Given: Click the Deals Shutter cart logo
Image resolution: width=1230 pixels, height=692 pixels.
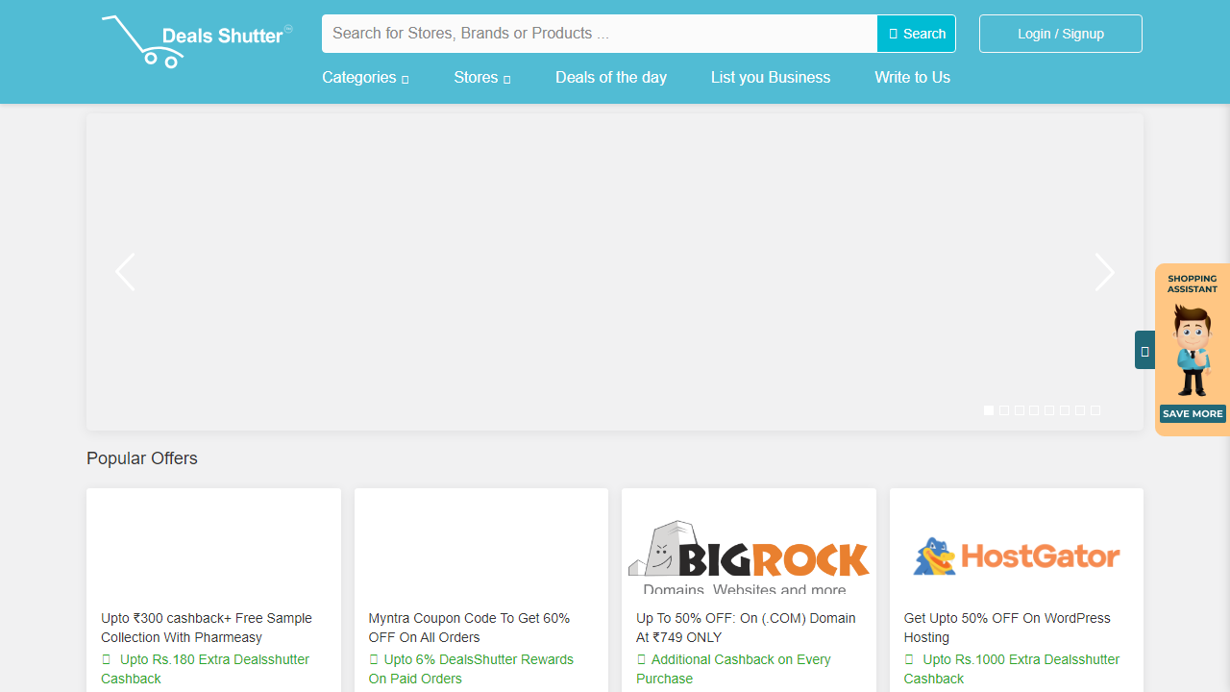Looking at the screenshot, I should [x=196, y=40].
